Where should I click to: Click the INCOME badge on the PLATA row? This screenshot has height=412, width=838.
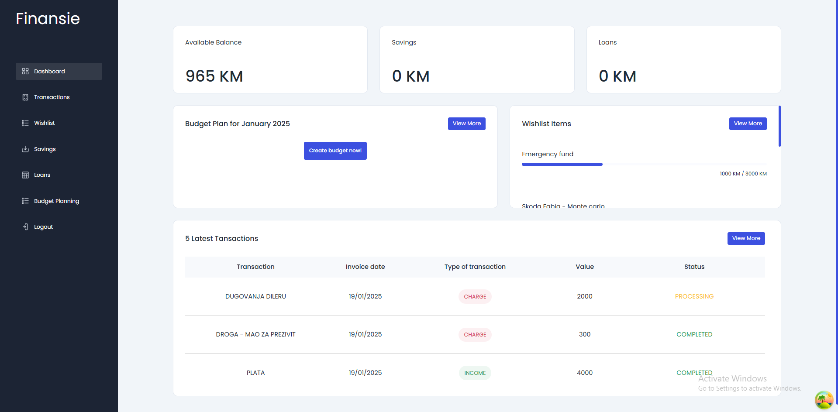click(x=475, y=373)
